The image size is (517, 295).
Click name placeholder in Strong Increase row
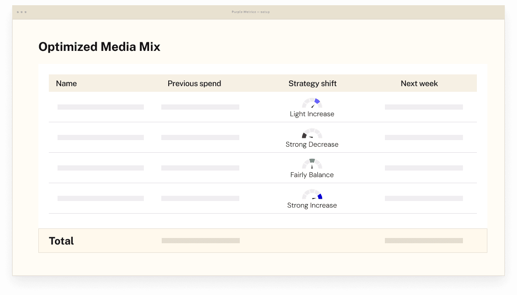pyautogui.click(x=101, y=198)
